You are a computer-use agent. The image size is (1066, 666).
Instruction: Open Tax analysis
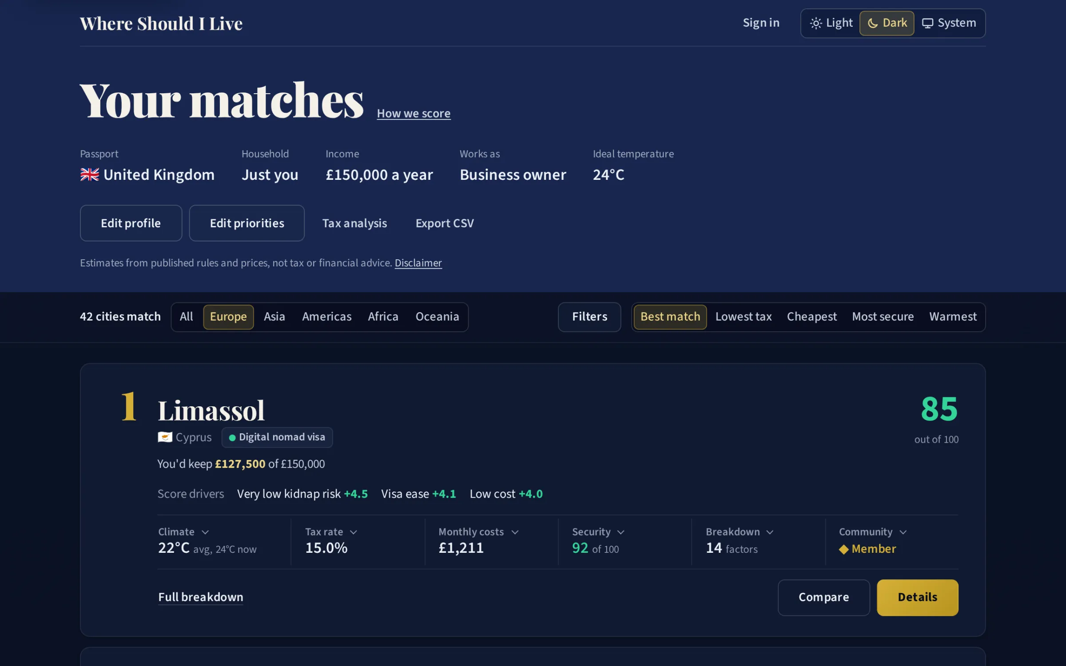[354, 223]
